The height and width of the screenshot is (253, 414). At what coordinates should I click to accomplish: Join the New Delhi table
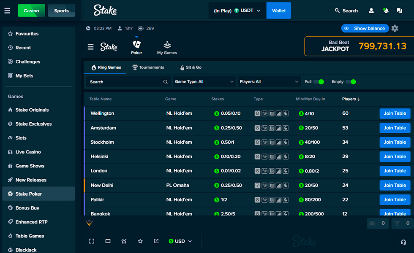pos(395,185)
